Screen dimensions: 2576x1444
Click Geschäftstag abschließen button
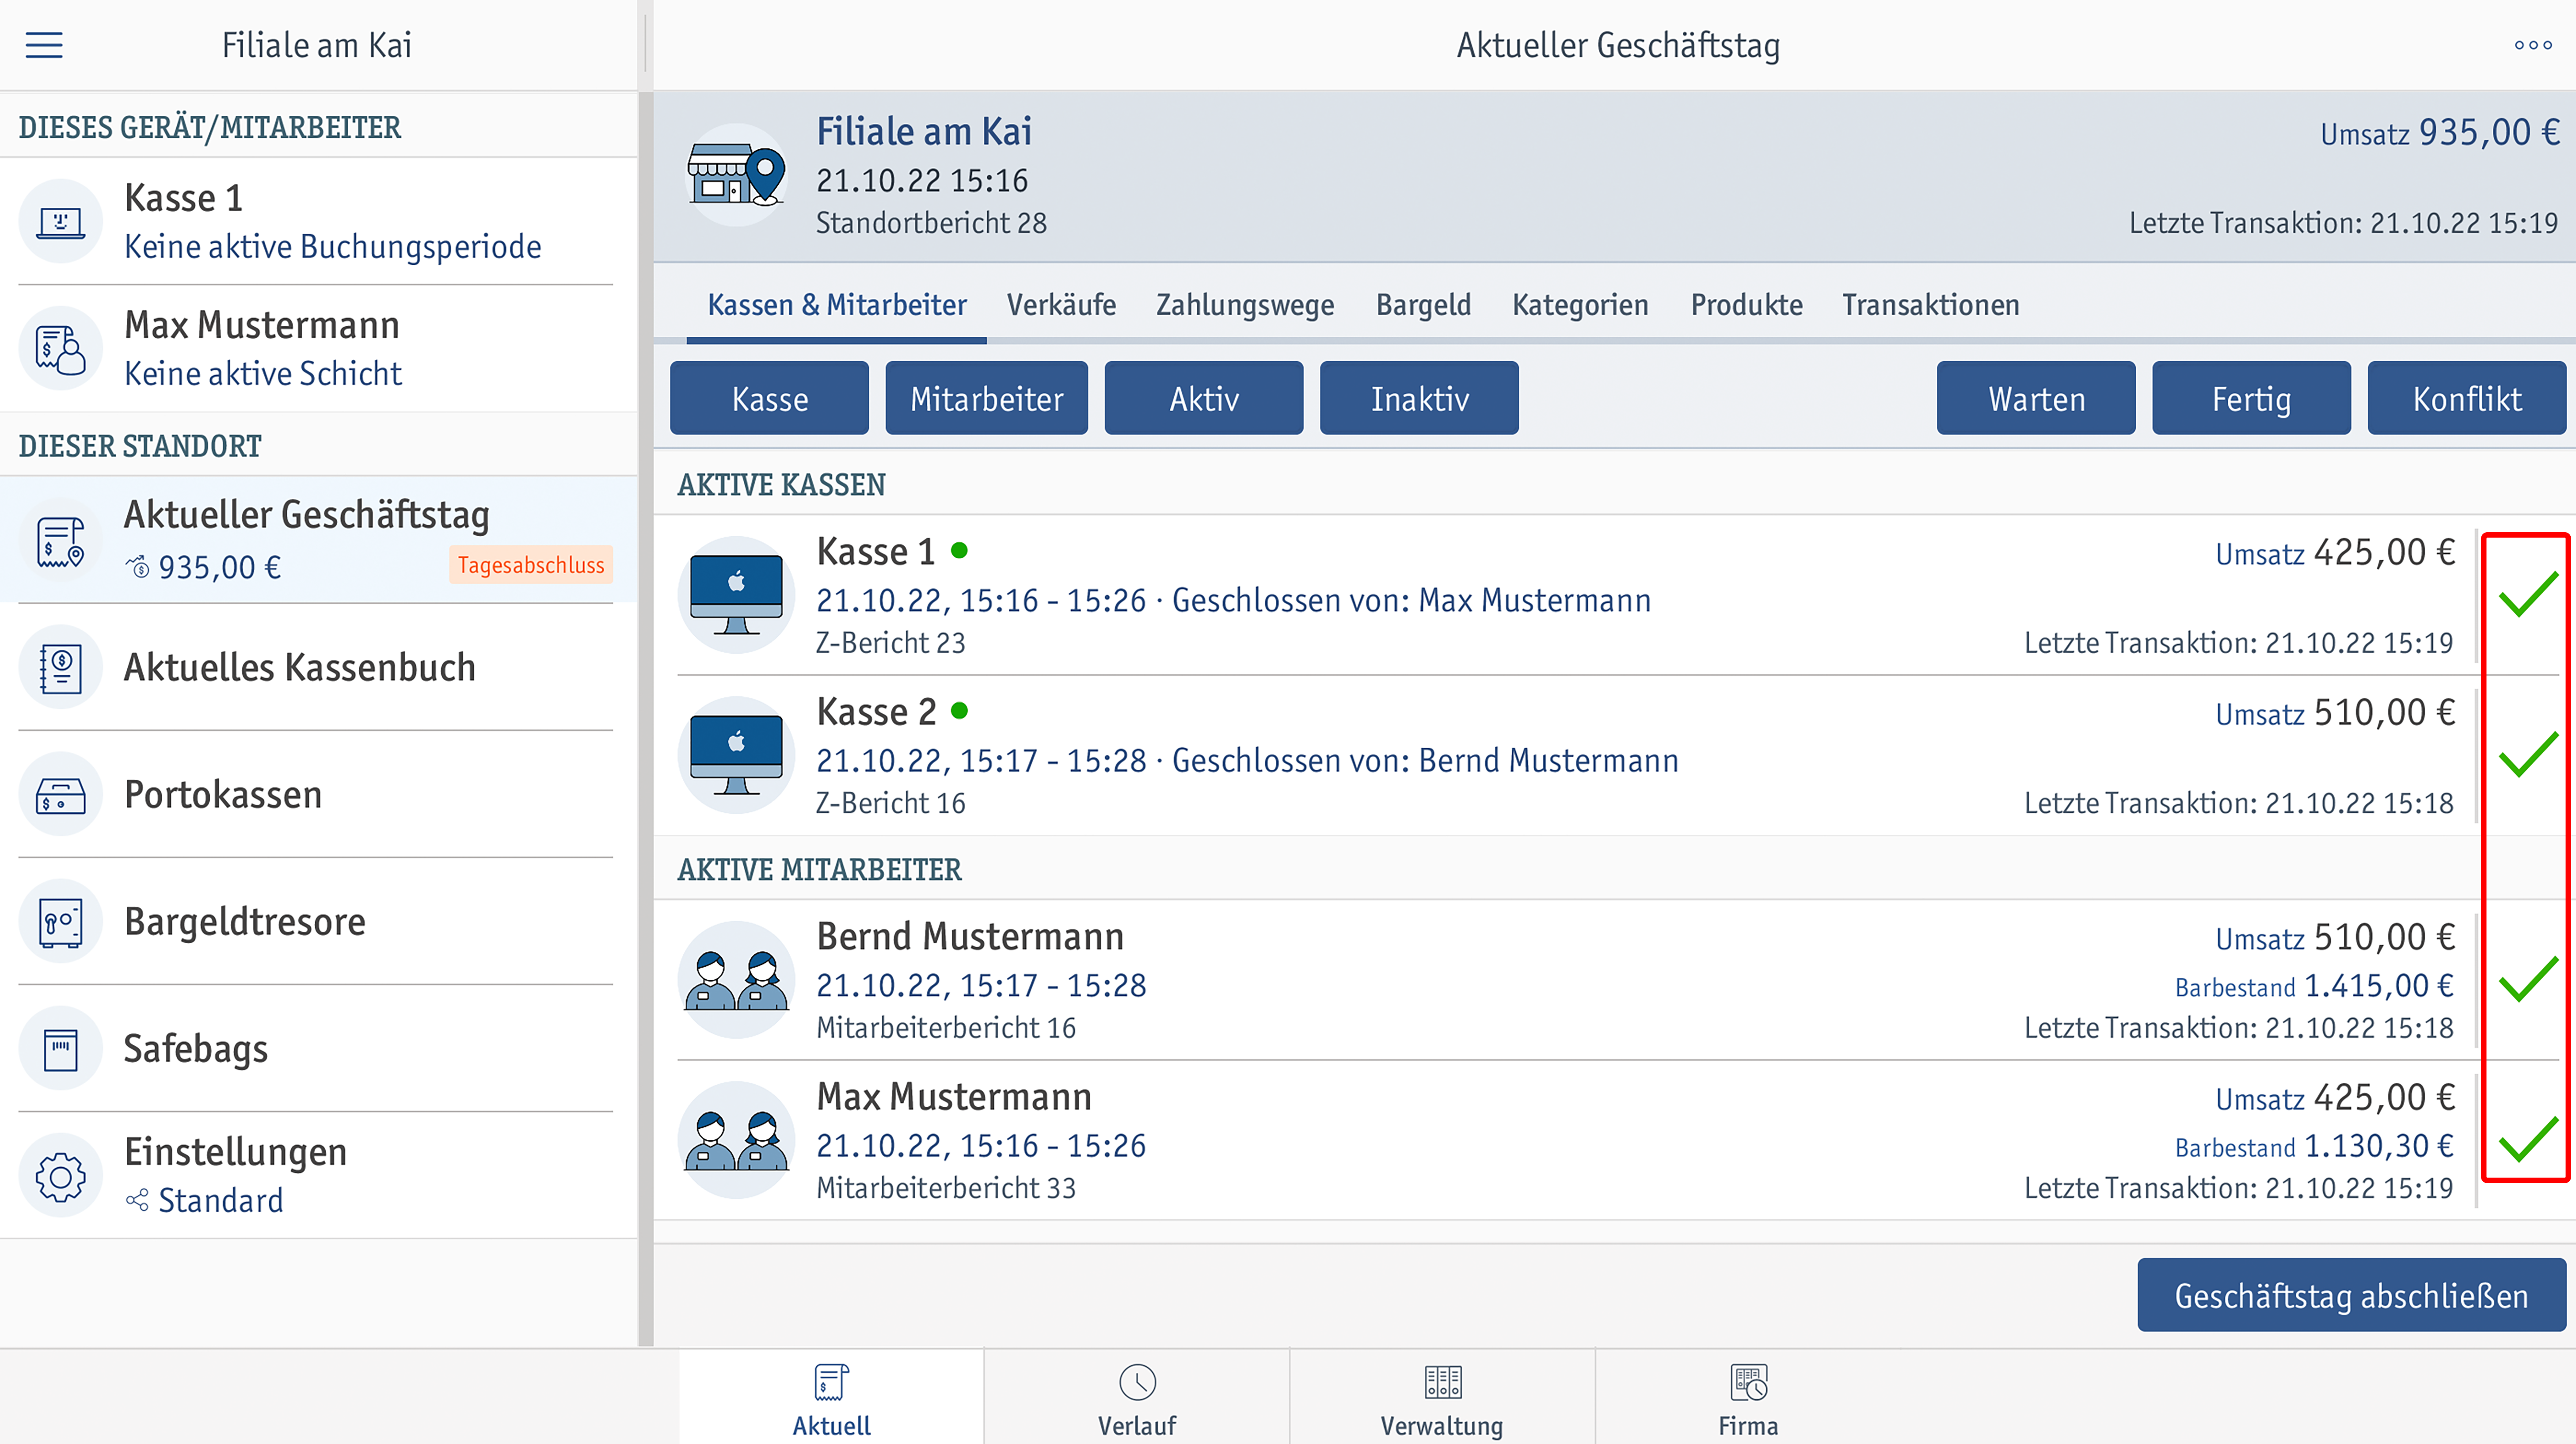coord(2351,1295)
